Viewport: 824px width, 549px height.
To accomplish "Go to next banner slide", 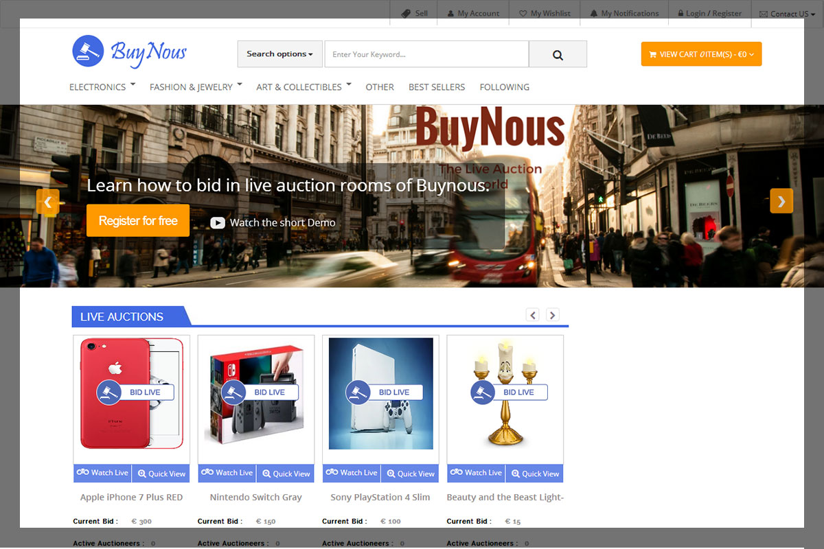I will (x=781, y=201).
